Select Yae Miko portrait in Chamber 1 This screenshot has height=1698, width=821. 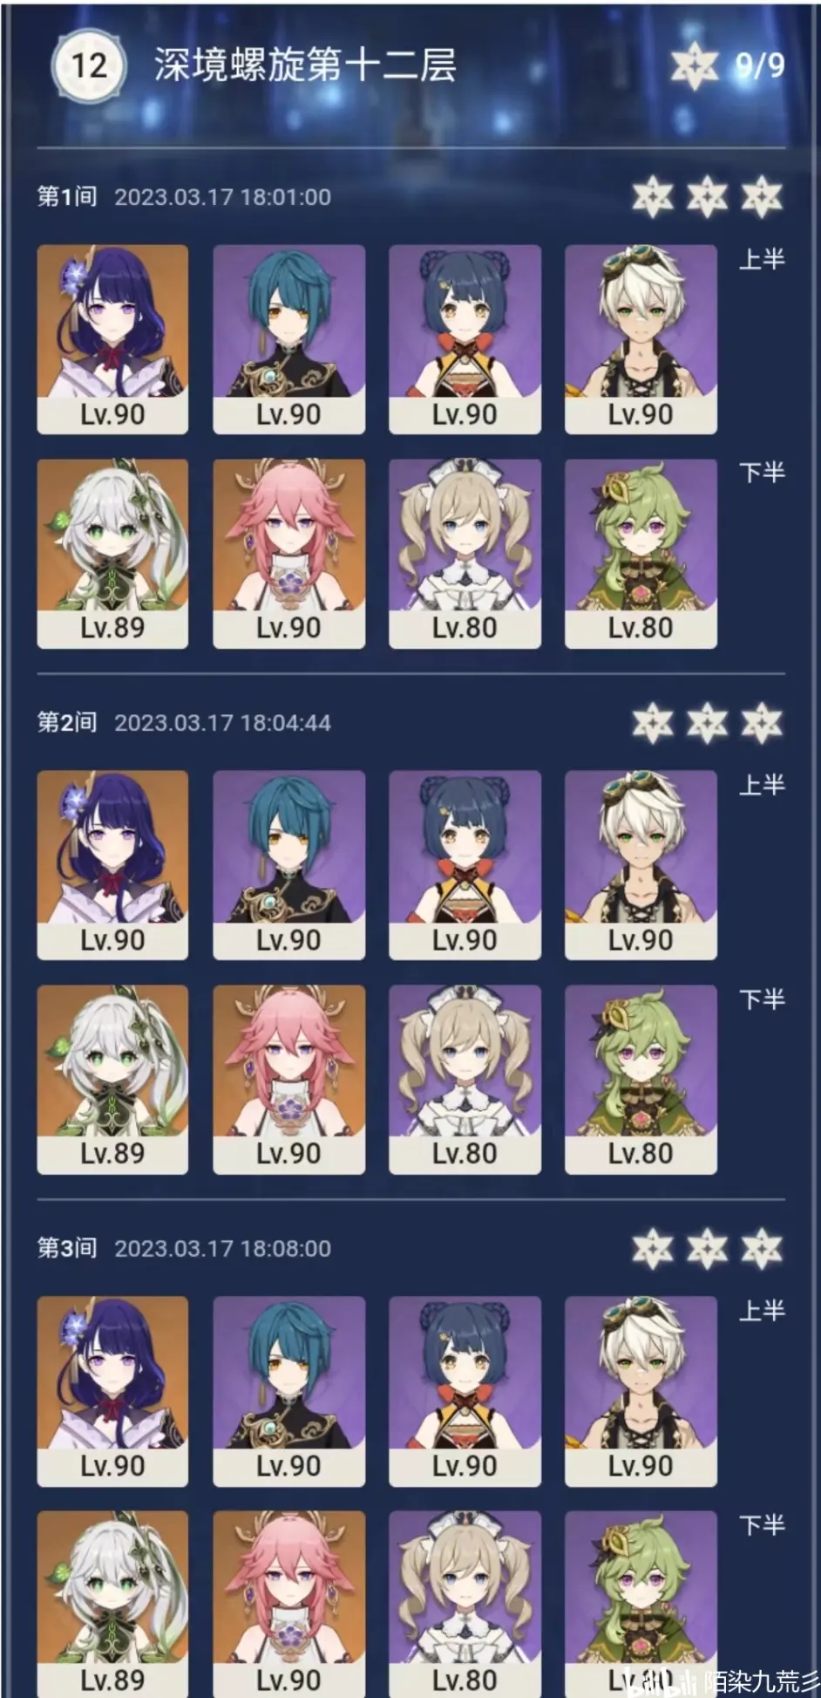coord(288,554)
